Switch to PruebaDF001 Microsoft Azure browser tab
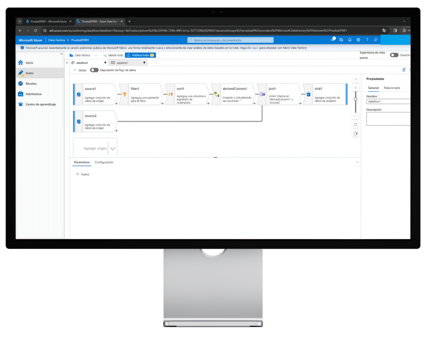426x337 pixels. (49, 21)
